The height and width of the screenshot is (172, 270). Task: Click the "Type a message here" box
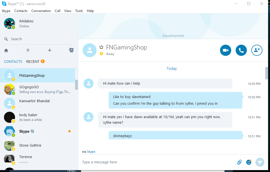(x=157, y=162)
